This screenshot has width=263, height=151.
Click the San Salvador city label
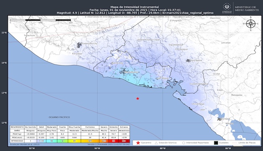point(132,72)
